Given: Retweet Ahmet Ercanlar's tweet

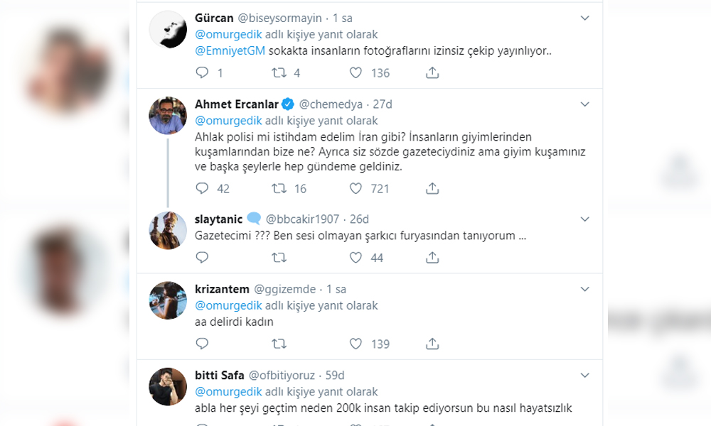Looking at the screenshot, I should pos(279,188).
